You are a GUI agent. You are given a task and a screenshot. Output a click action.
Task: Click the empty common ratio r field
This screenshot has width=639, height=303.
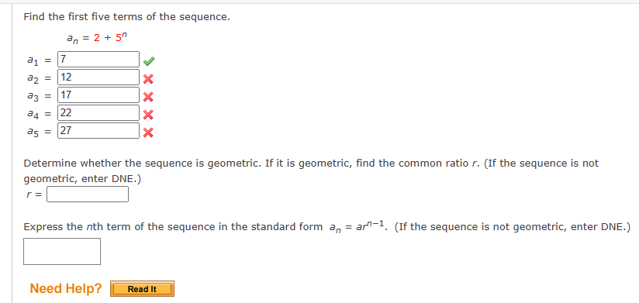88,195
